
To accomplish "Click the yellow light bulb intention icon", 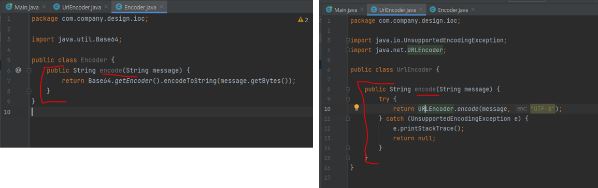I will [357, 108].
